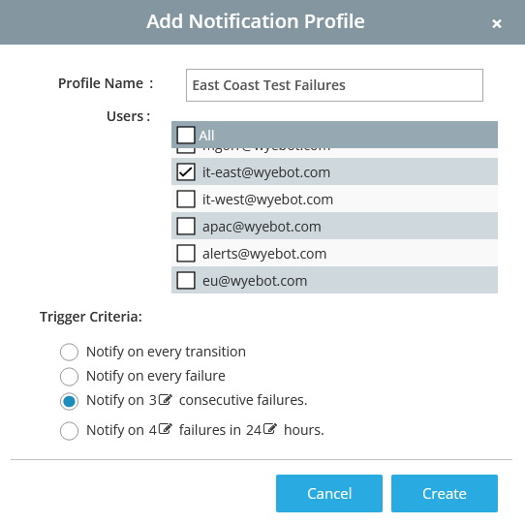Select Notify on 4 failures in 24 hours

tap(69, 431)
